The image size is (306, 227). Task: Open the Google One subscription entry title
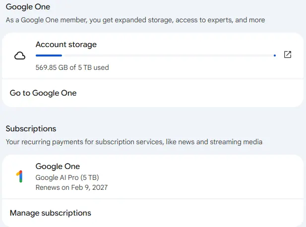click(58, 167)
